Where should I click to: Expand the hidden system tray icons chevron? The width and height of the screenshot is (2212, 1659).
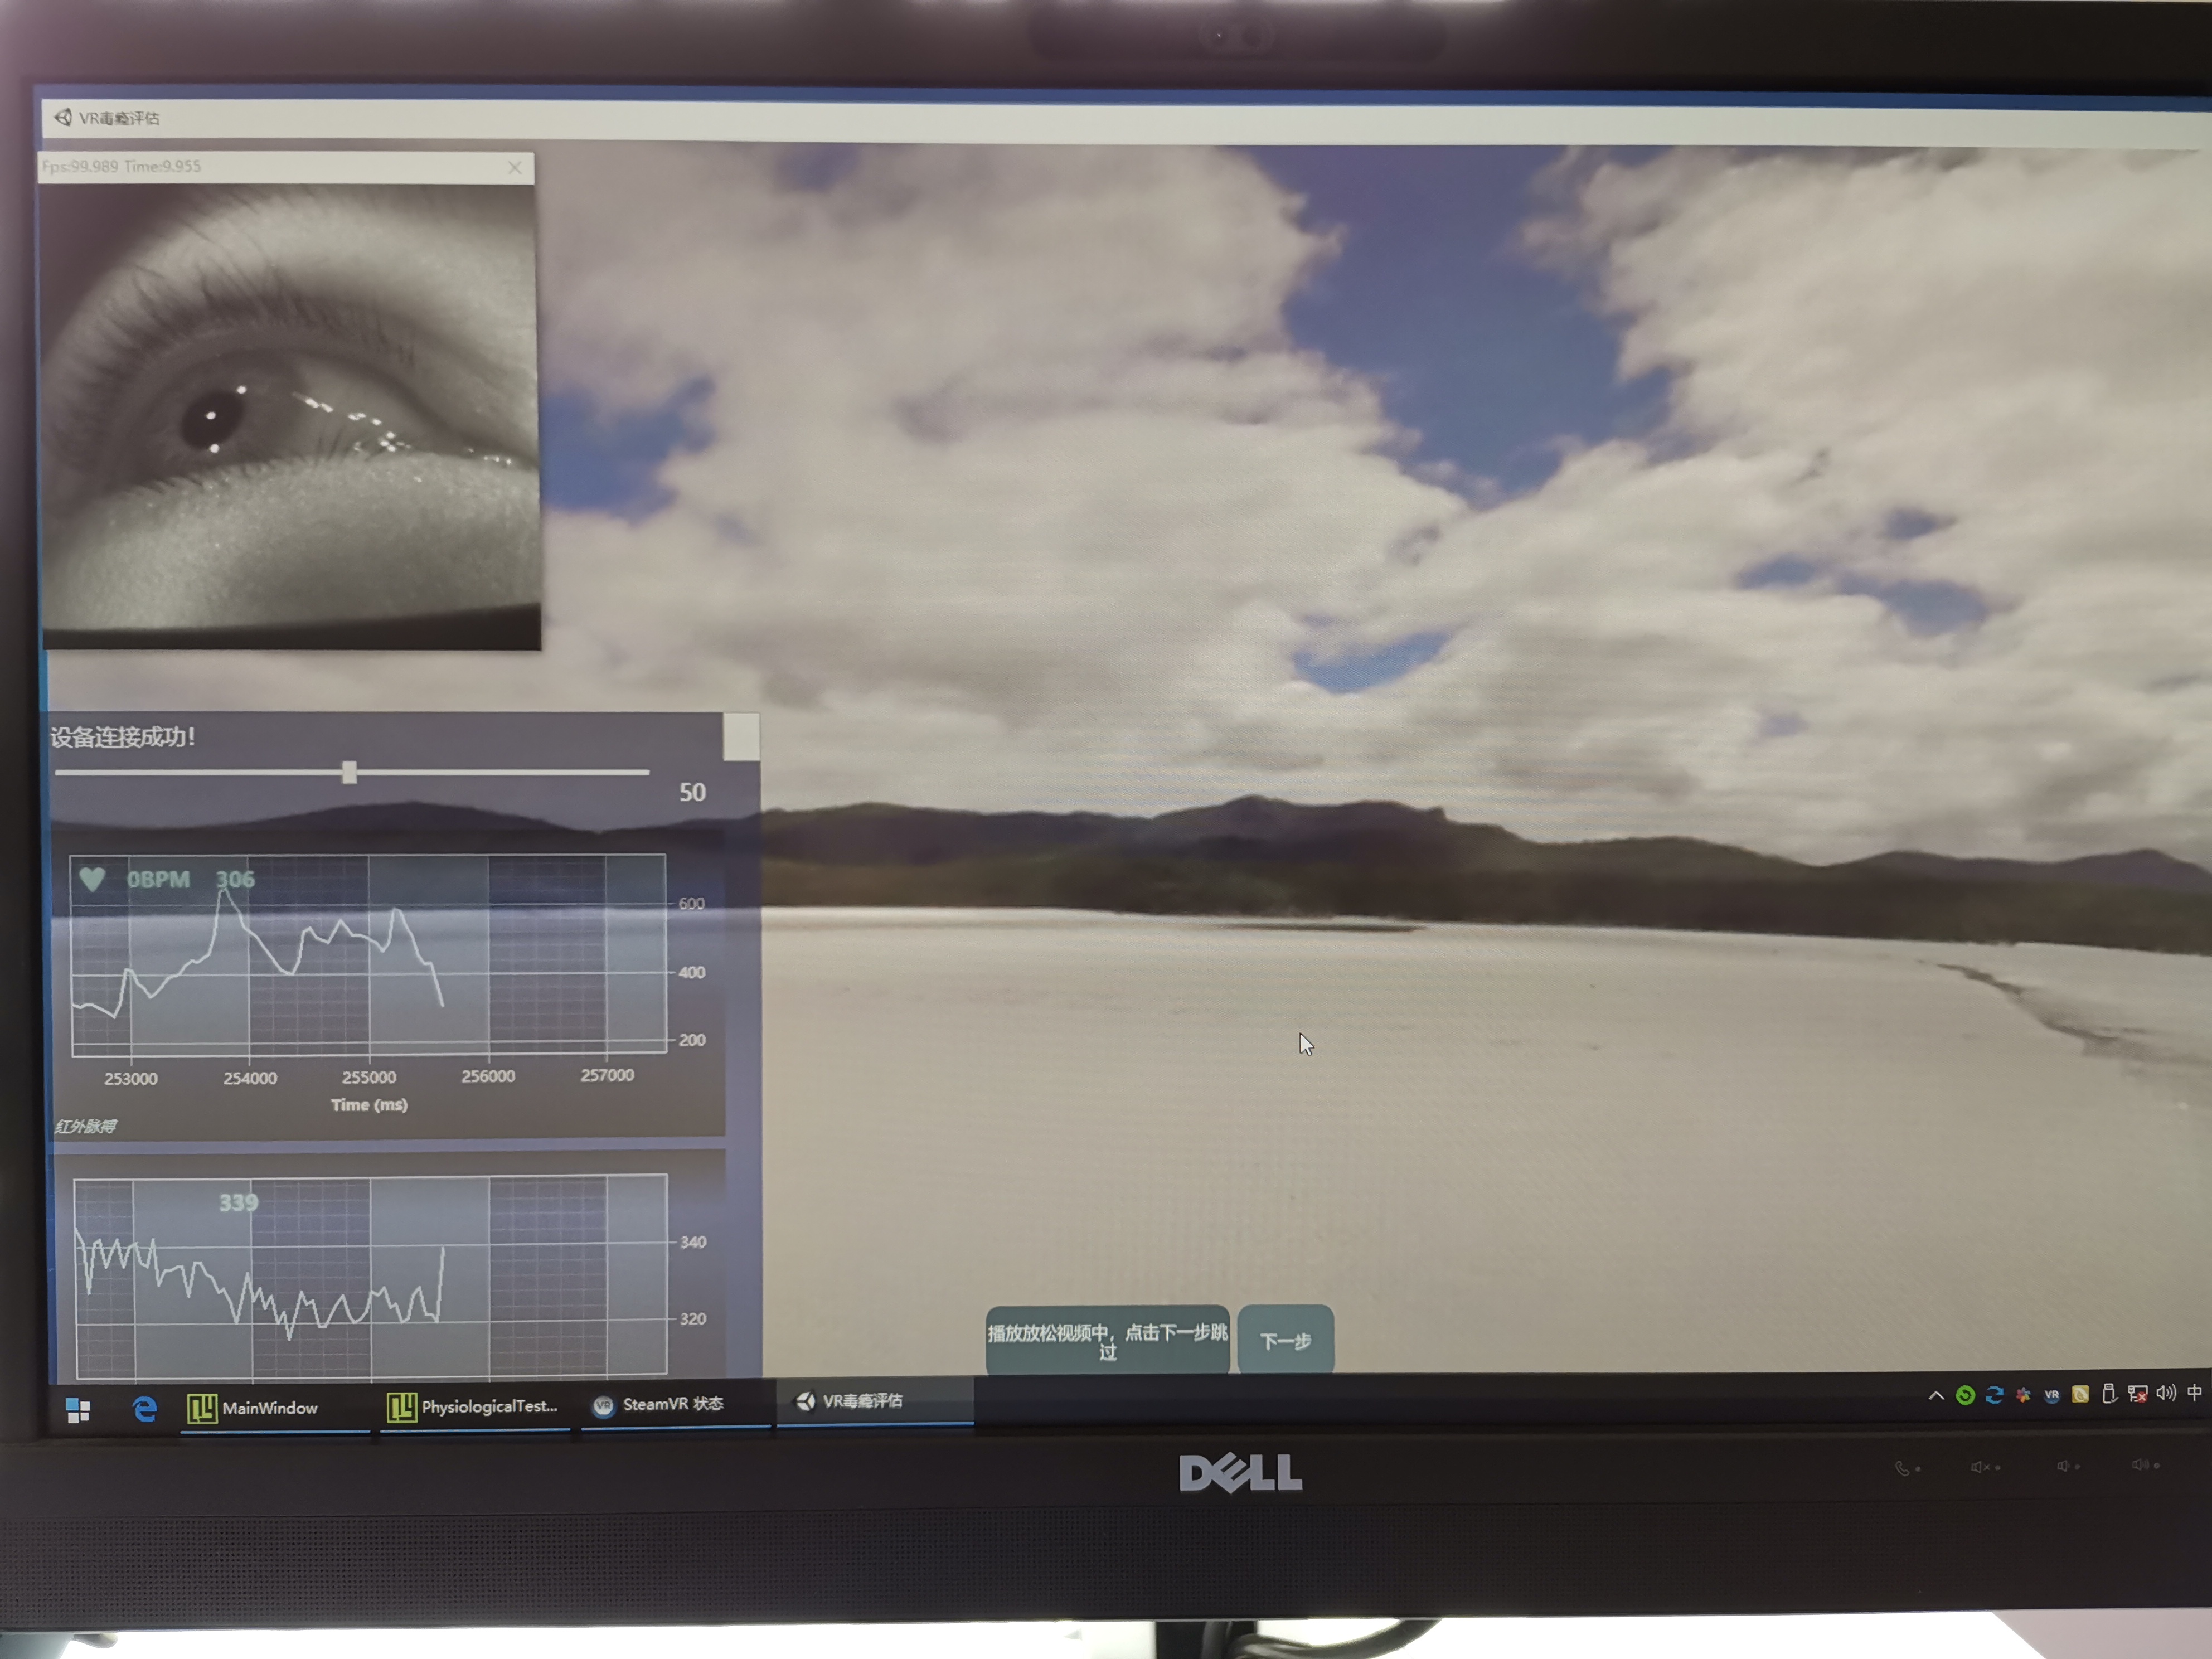click(1936, 1396)
